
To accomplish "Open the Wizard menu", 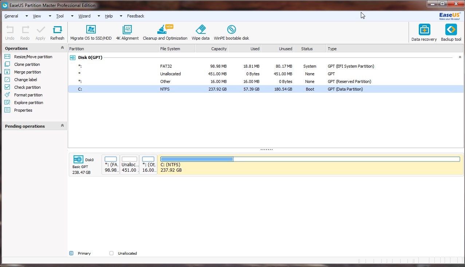I will click(84, 16).
